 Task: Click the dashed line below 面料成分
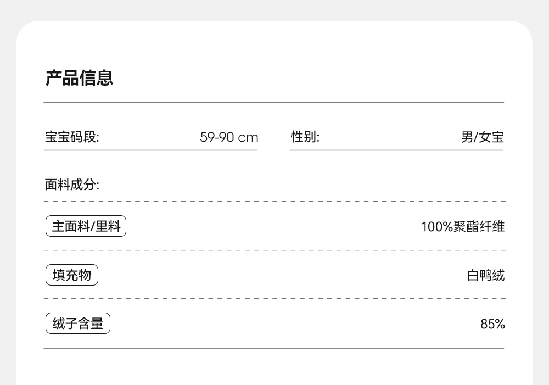click(x=273, y=202)
